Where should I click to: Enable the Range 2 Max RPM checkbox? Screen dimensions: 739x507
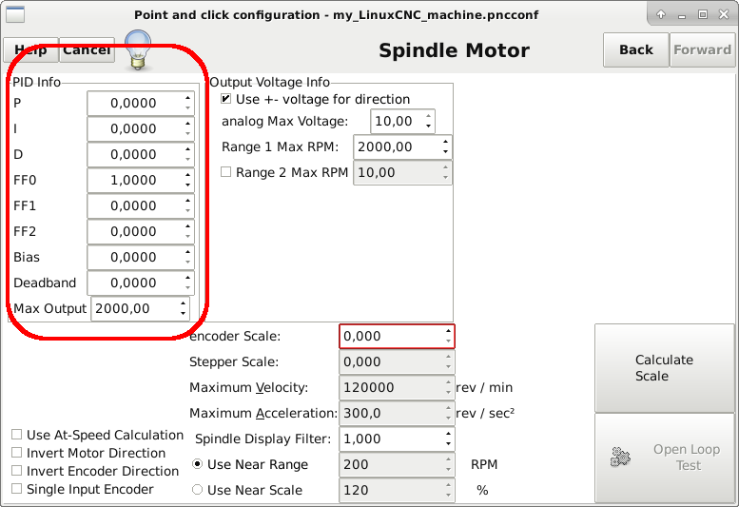pyautogui.click(x=226, y=172)
